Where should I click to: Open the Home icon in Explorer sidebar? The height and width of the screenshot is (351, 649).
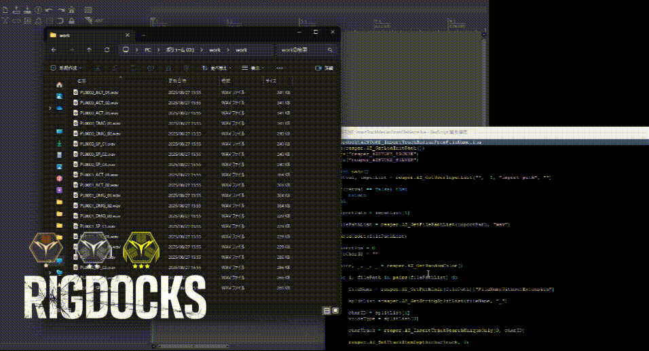click(x=59, y=85)
